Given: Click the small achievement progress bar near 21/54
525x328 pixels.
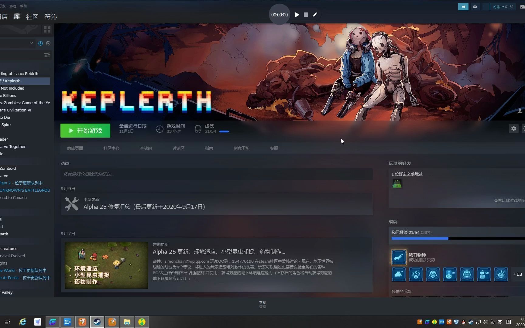Looking at the screenshot, I should pos(224,132).
